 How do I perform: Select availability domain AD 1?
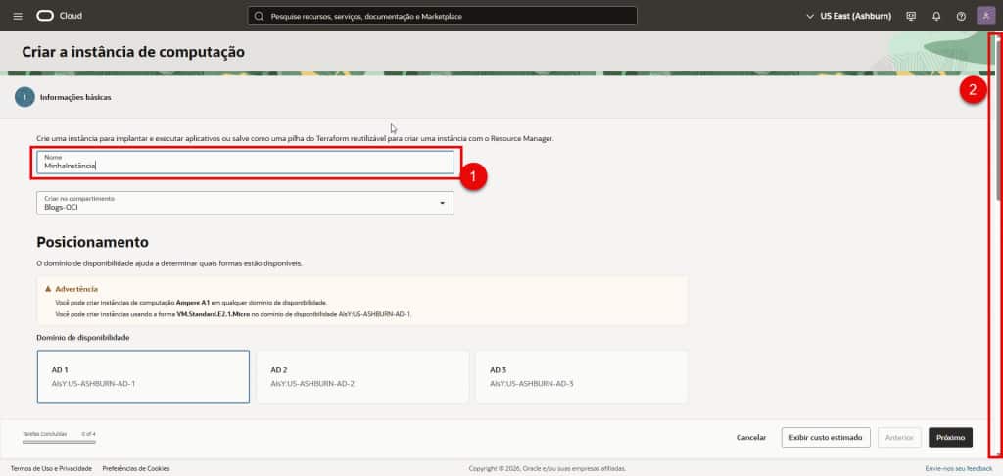coord(143,376)
